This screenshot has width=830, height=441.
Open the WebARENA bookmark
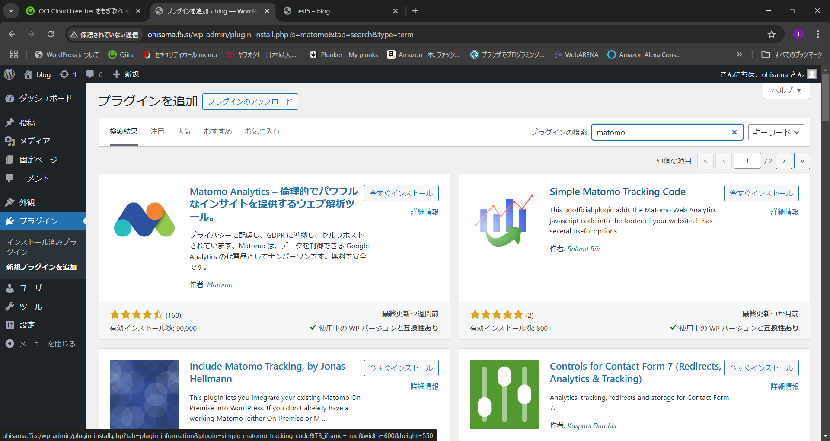tap(576, 54)
